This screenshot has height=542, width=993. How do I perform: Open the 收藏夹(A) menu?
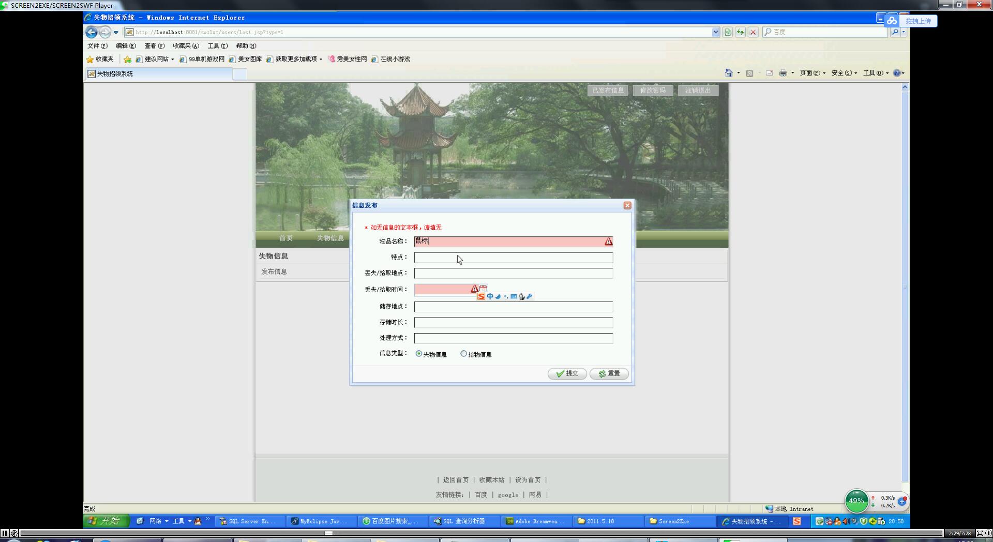point(186,46)
